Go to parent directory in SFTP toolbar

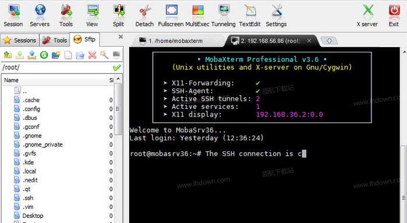pyautogui.click(x=8, y=55)
